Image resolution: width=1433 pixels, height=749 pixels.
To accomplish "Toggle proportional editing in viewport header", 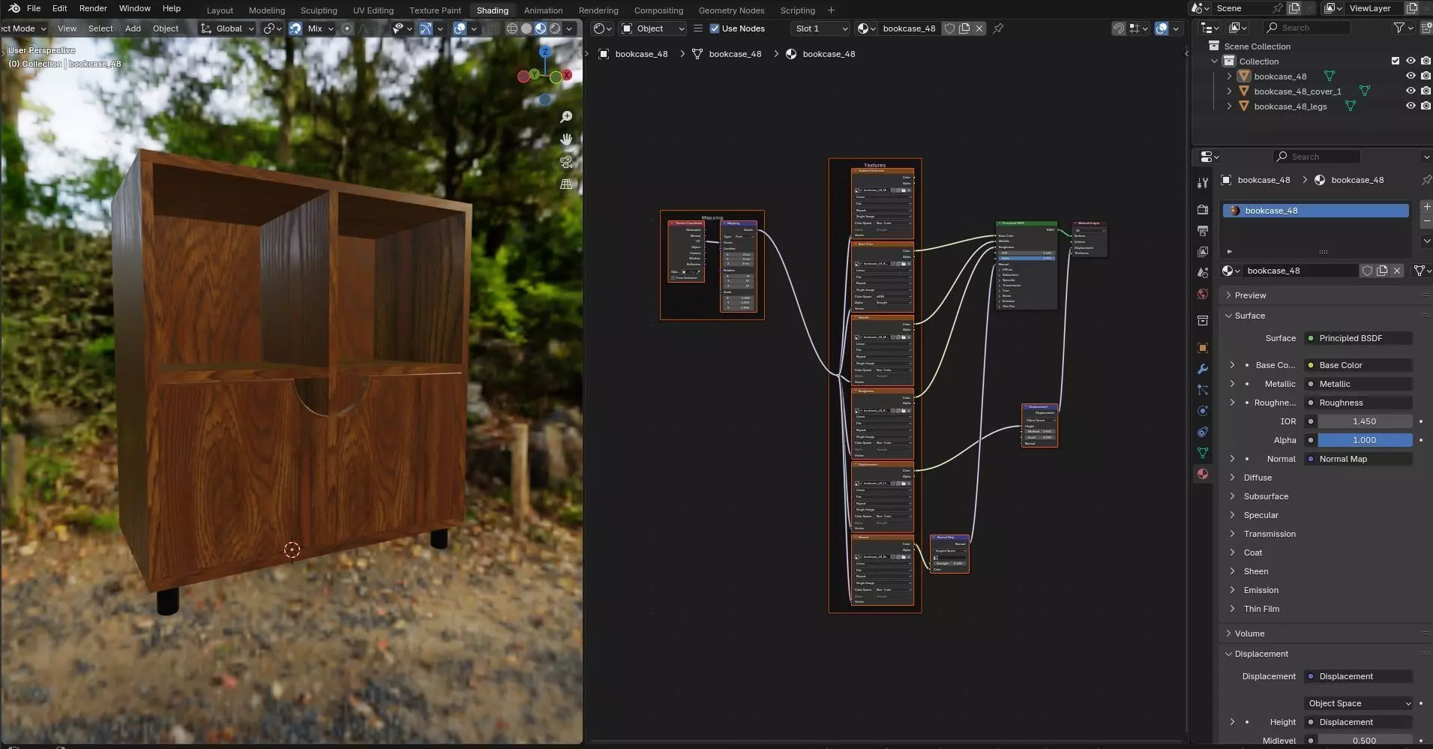I will [x=346, y=28].
